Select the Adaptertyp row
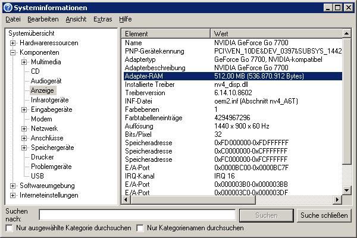357x238 pixels. point(233,59)
